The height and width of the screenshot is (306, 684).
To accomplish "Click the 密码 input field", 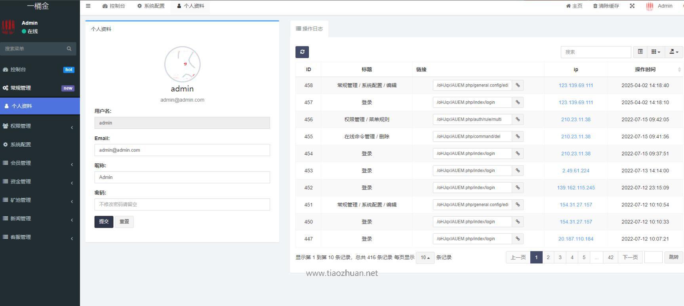I will (182, 204).
